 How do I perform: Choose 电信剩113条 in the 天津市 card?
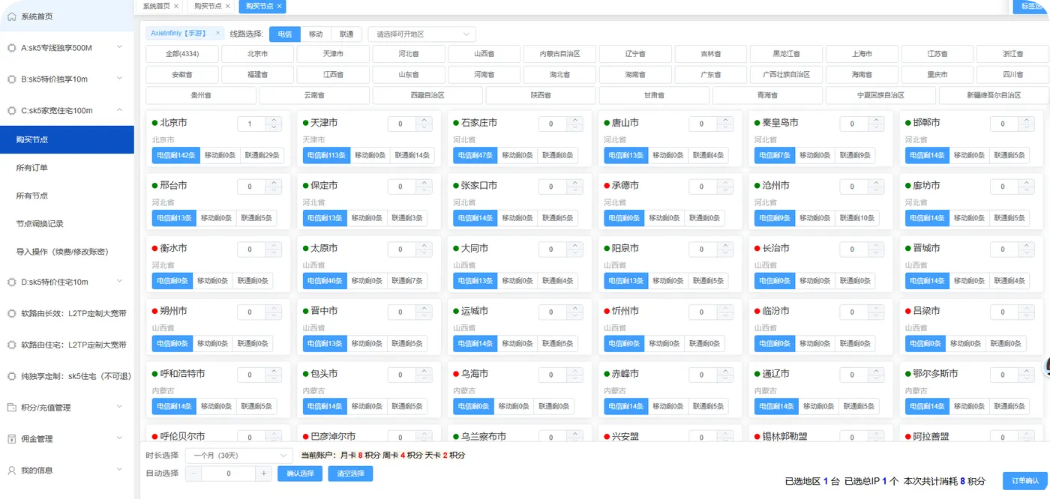325,156
